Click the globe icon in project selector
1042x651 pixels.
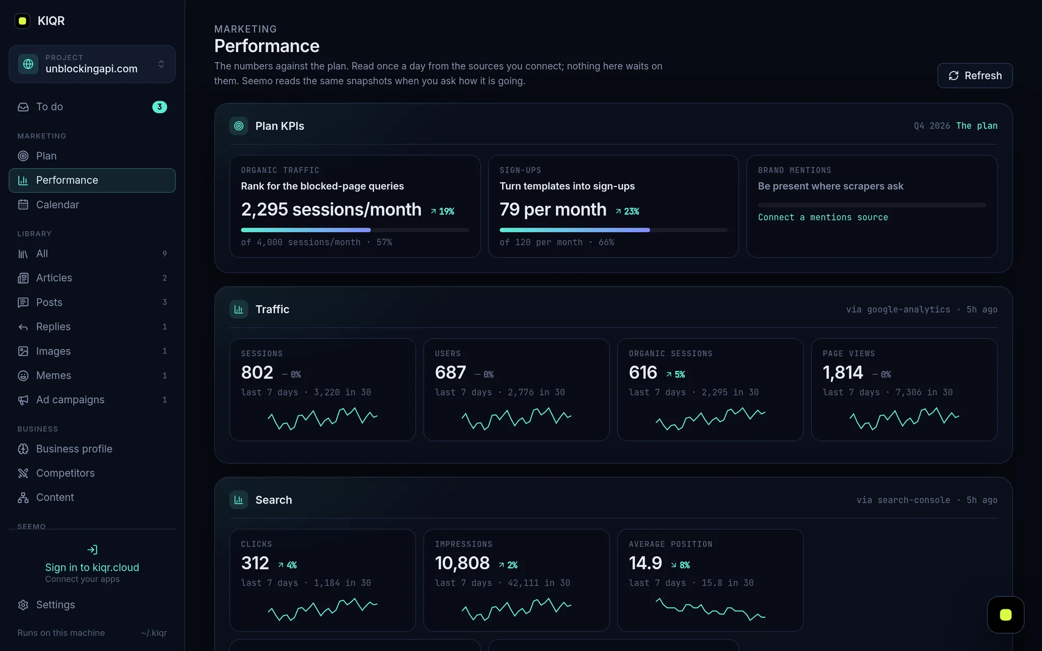(28, 64)
